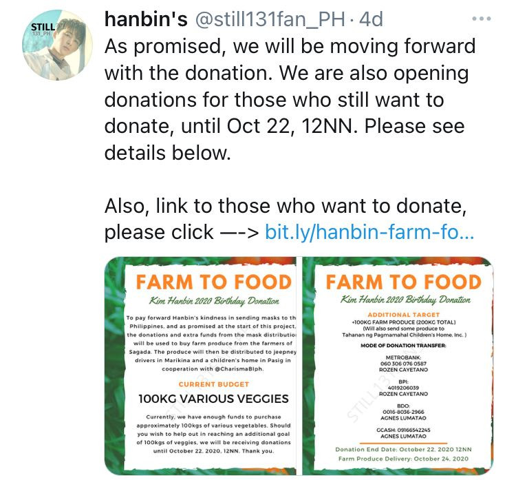The height and width of the screenshot is (480, 516).
Task: Click the METROBANK account details
Action: [x=403, y=364]
